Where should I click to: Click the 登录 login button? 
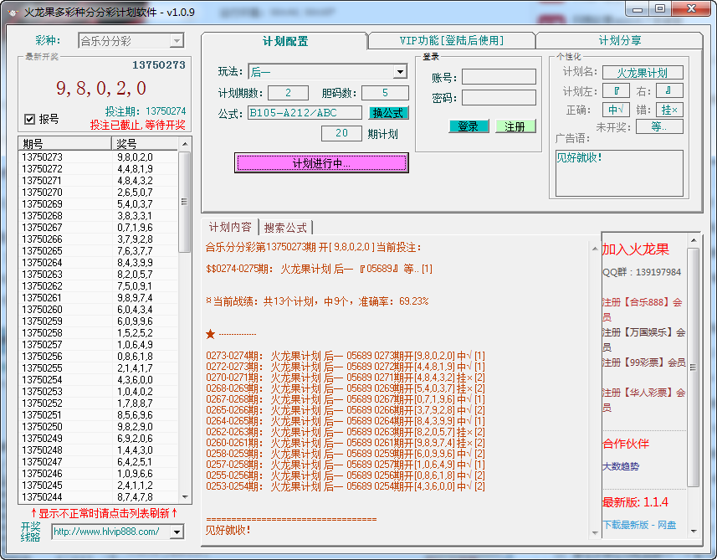point(469,126)
